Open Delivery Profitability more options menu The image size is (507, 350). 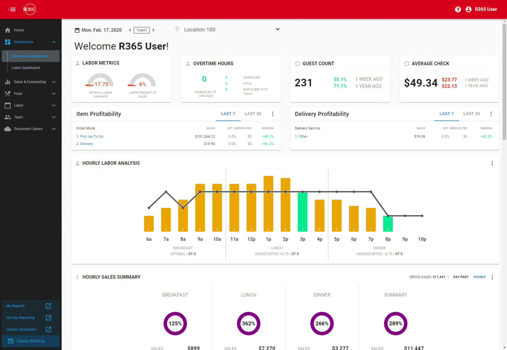491,114
